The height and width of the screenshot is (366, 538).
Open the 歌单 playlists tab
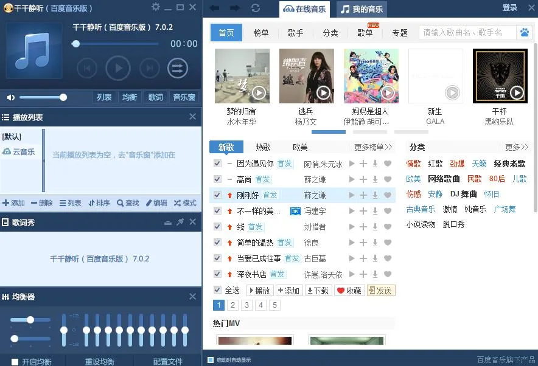point(365,33)
